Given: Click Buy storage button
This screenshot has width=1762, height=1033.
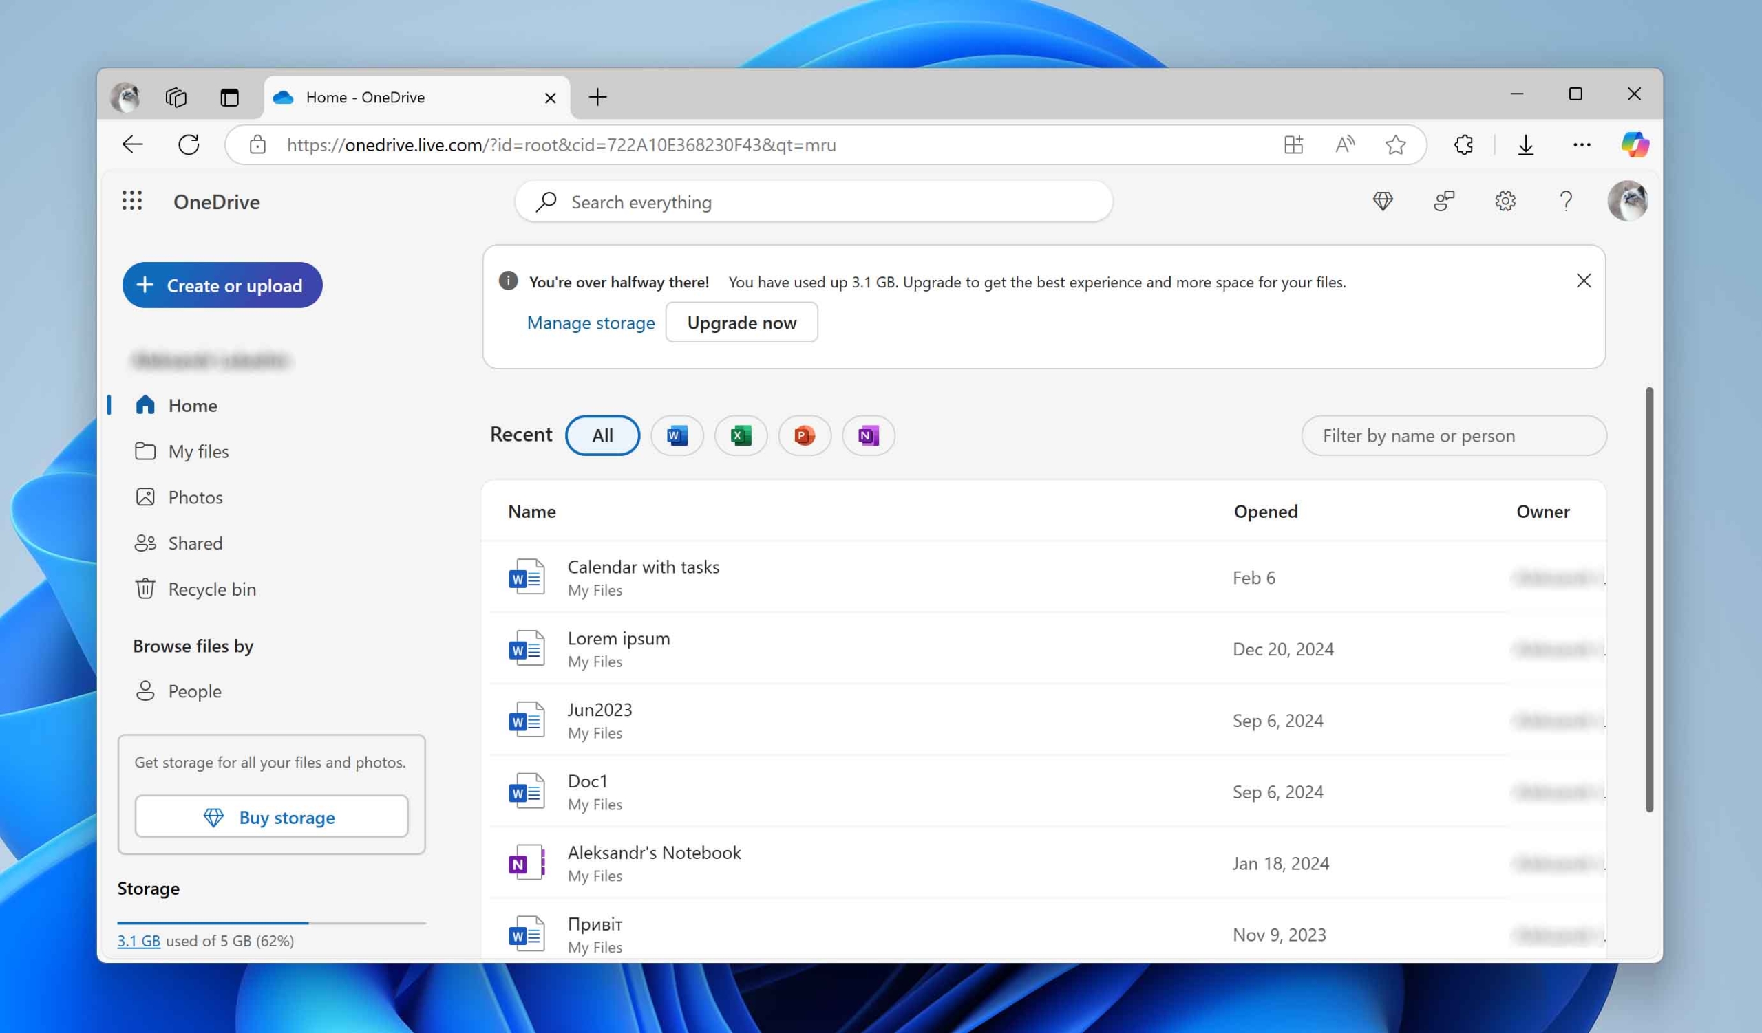Looking at the screenshot, I should 271,816.
